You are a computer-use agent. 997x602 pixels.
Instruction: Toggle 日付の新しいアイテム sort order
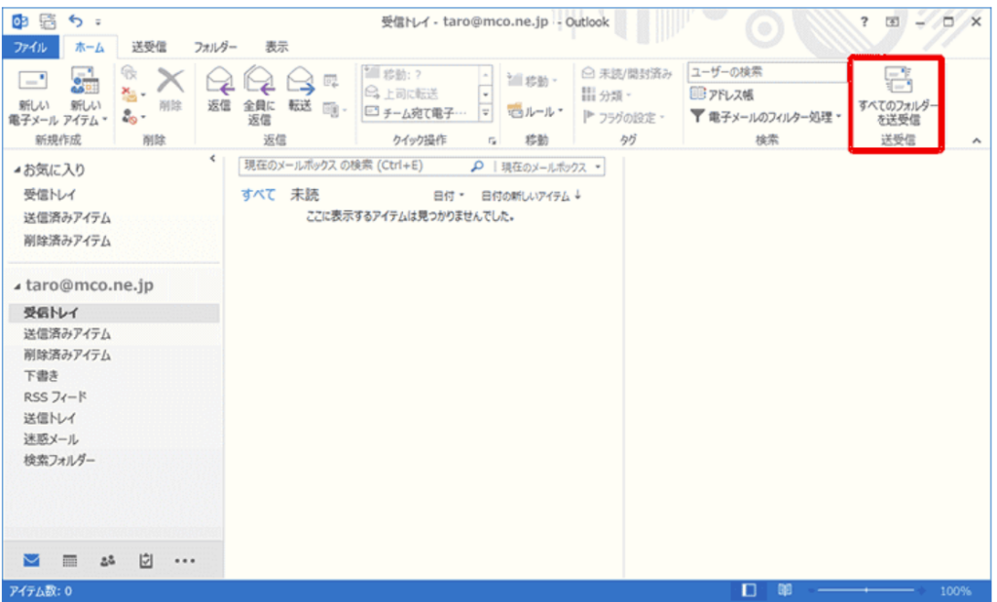(x=531, y=196)
